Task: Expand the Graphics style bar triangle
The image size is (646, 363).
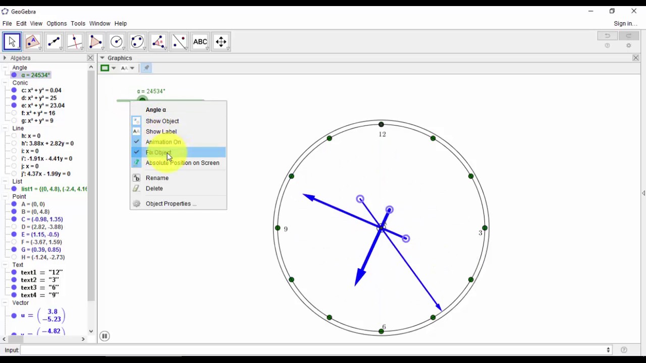Action: coord(102,58)
